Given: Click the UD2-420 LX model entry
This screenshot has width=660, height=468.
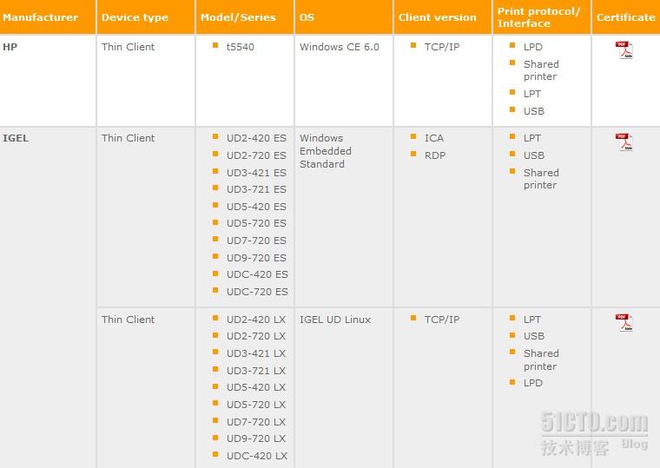Looking at the screenshot, I should 256,320.
